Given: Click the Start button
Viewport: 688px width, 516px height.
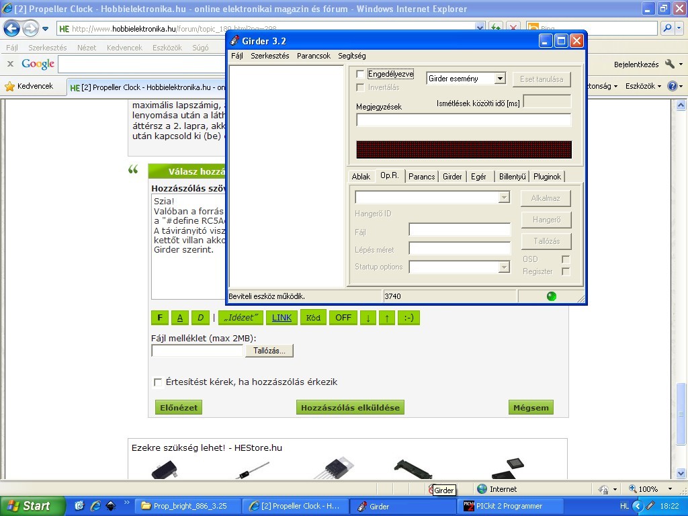Looking at the screenshot, I should click(32, 506).
